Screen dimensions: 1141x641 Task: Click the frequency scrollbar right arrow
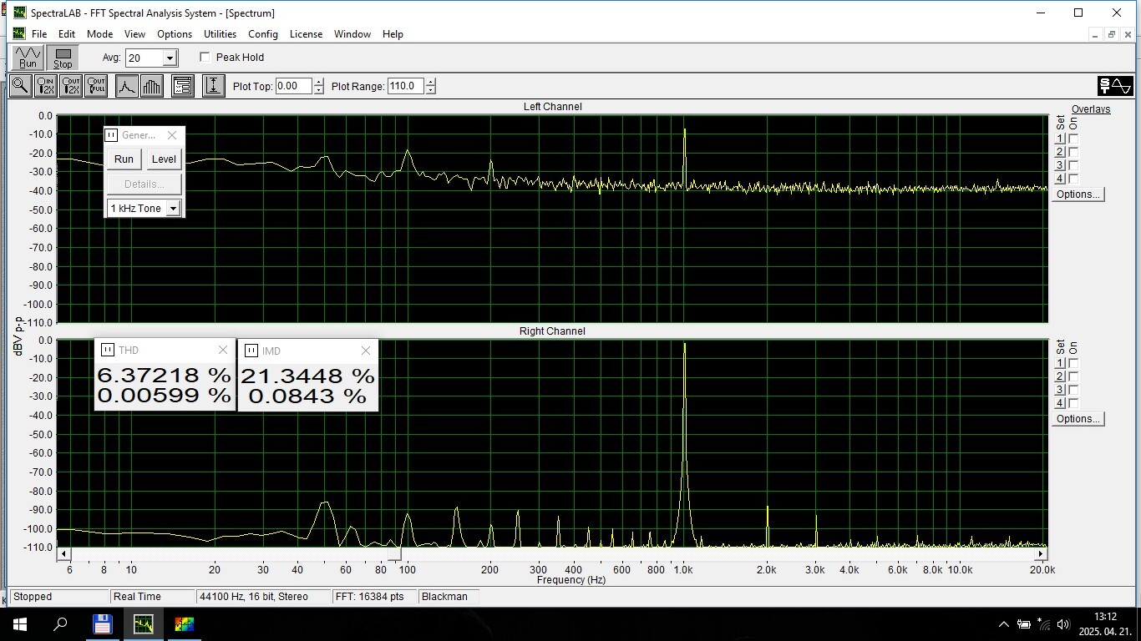(1041, 553)
